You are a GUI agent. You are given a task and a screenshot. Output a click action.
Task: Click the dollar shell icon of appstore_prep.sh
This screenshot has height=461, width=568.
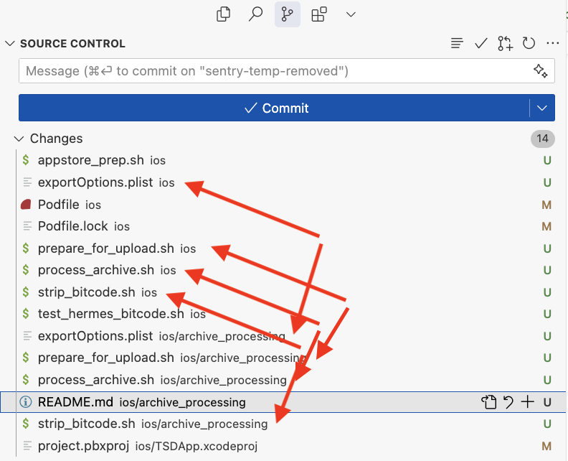click(26, 159)
